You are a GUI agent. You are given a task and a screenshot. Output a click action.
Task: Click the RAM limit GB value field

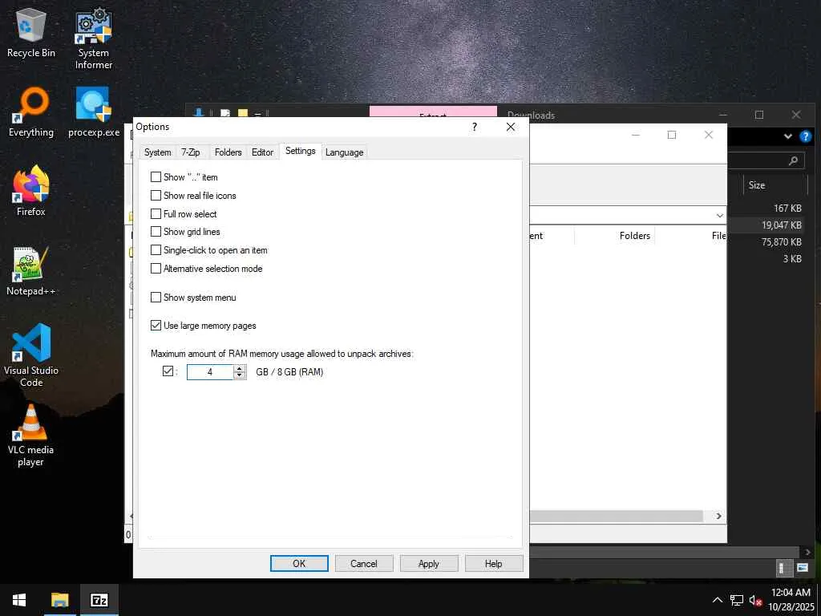[210, 372]
